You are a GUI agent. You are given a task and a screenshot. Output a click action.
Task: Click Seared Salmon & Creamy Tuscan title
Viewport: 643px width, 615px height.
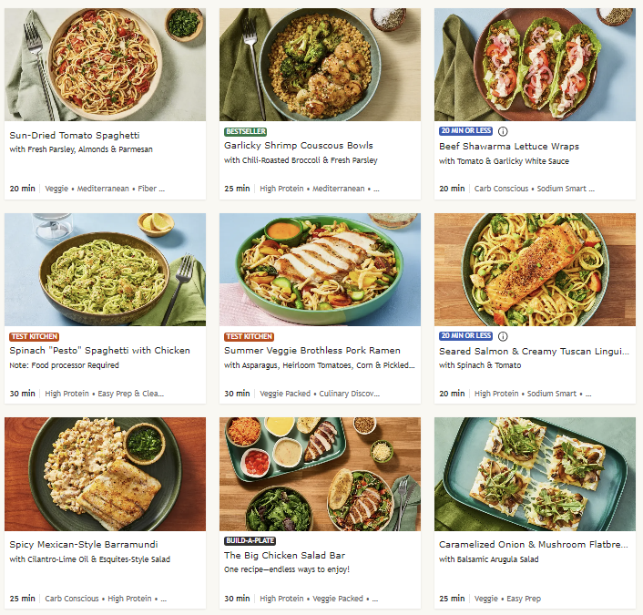tap(534, 351)
